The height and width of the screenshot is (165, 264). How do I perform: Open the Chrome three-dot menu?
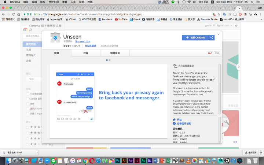[261, 14]
